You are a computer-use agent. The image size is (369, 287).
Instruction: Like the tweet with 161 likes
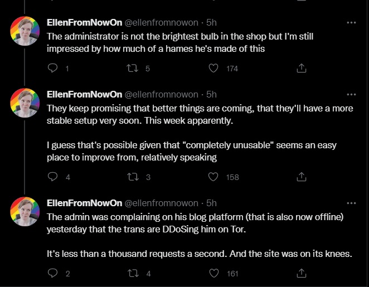tap(212, 274)
